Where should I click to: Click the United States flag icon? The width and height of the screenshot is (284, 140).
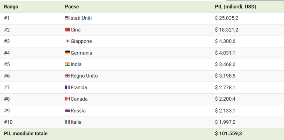click(68, 18)
